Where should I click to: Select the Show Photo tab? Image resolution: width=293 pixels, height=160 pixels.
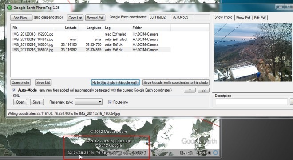click(223, 17)
